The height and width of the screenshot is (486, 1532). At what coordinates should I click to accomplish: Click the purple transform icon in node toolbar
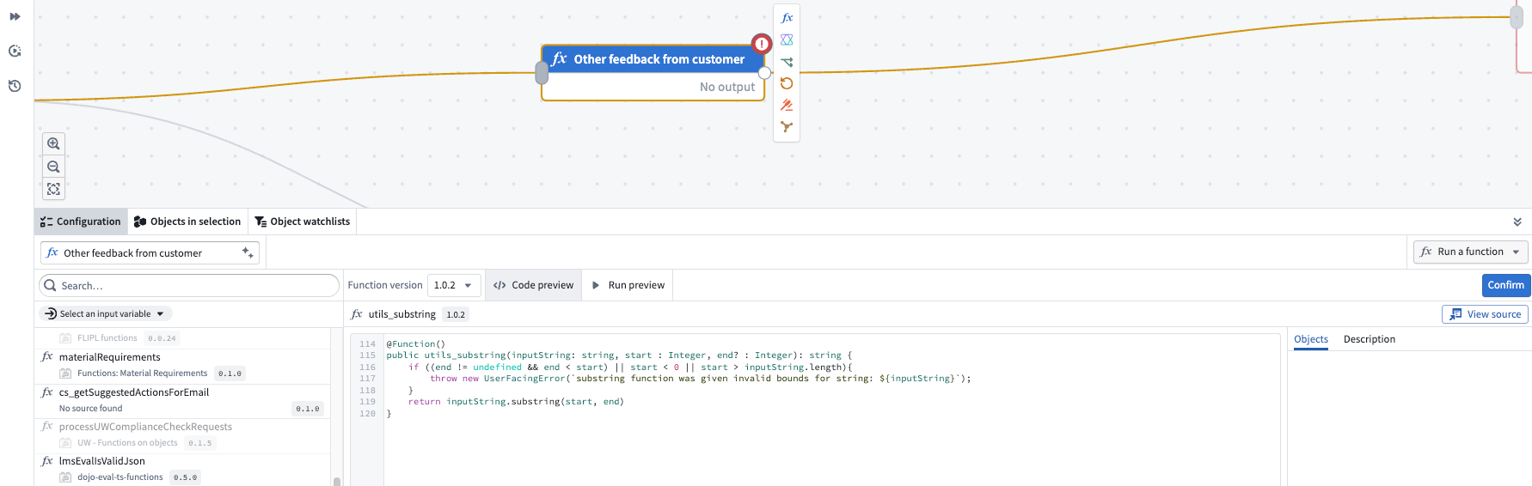787,40
